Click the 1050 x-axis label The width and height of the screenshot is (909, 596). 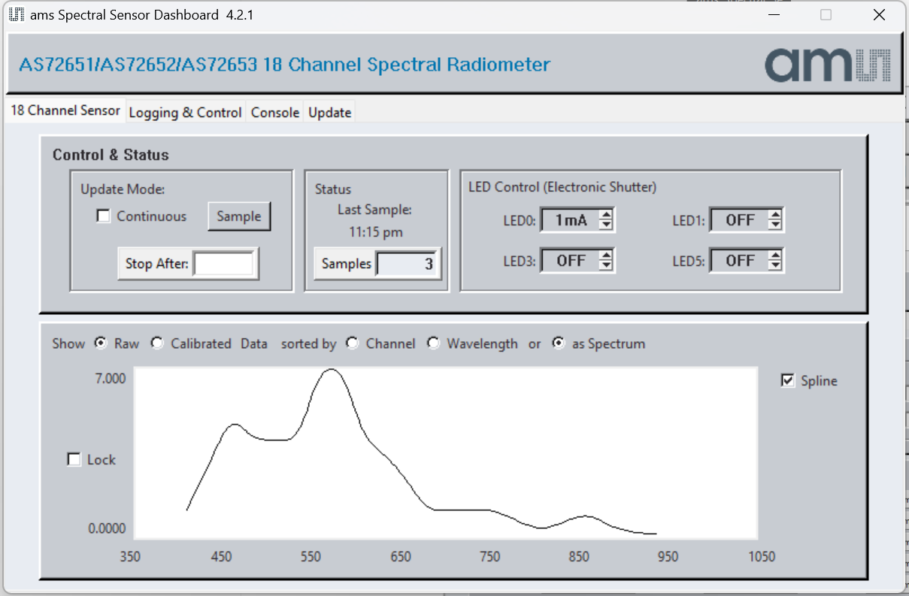pyautogui.click(x=762, y=557)
